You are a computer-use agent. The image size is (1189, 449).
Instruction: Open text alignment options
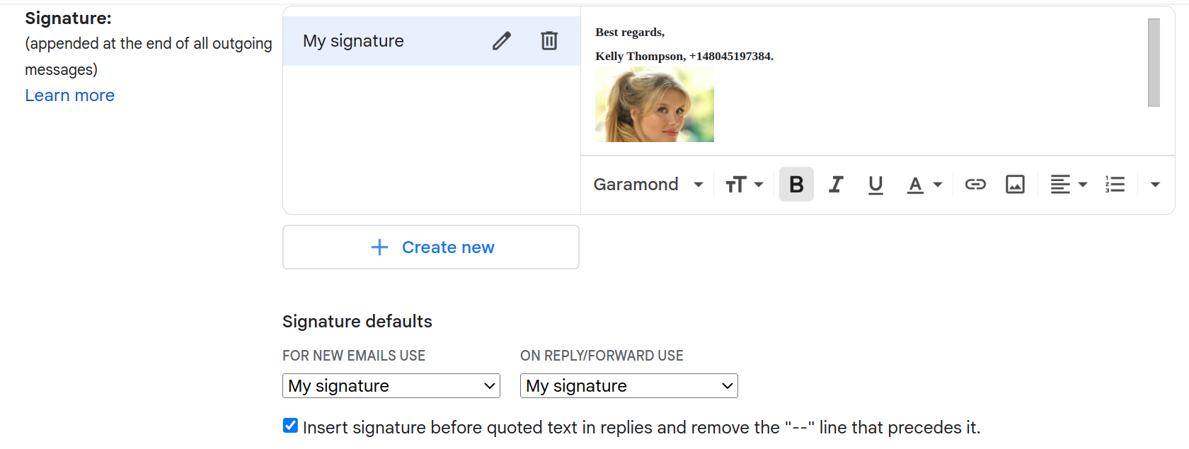(x=1068, y=185)
